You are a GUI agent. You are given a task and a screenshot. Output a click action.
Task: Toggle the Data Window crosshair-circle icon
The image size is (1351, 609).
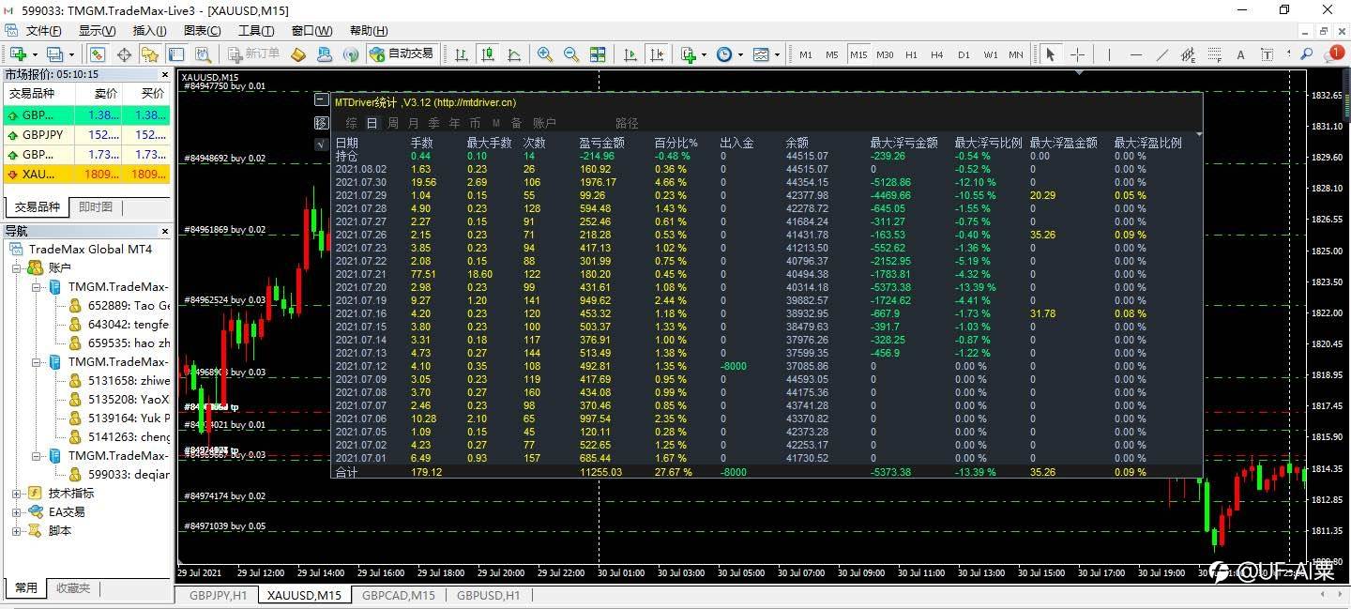click(x=124, y=54)
